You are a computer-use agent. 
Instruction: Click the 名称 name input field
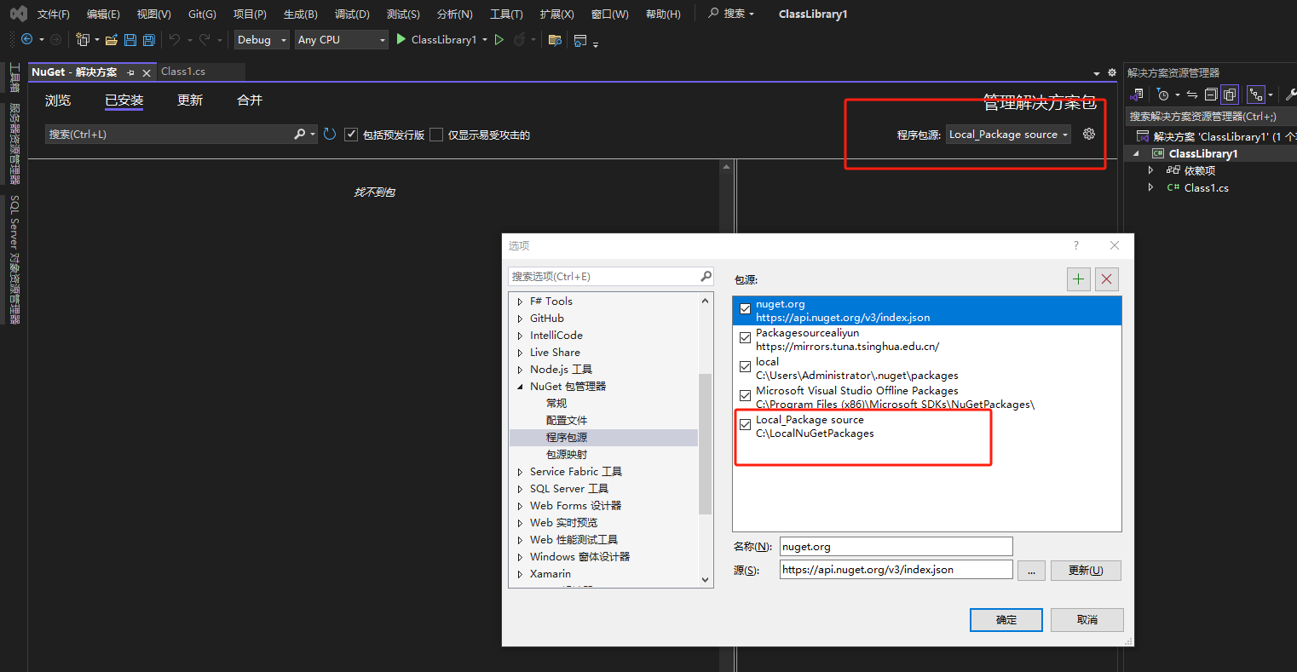[896, 547]
